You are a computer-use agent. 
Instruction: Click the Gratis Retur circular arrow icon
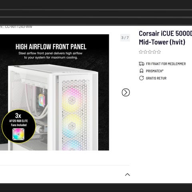(142, 78)
